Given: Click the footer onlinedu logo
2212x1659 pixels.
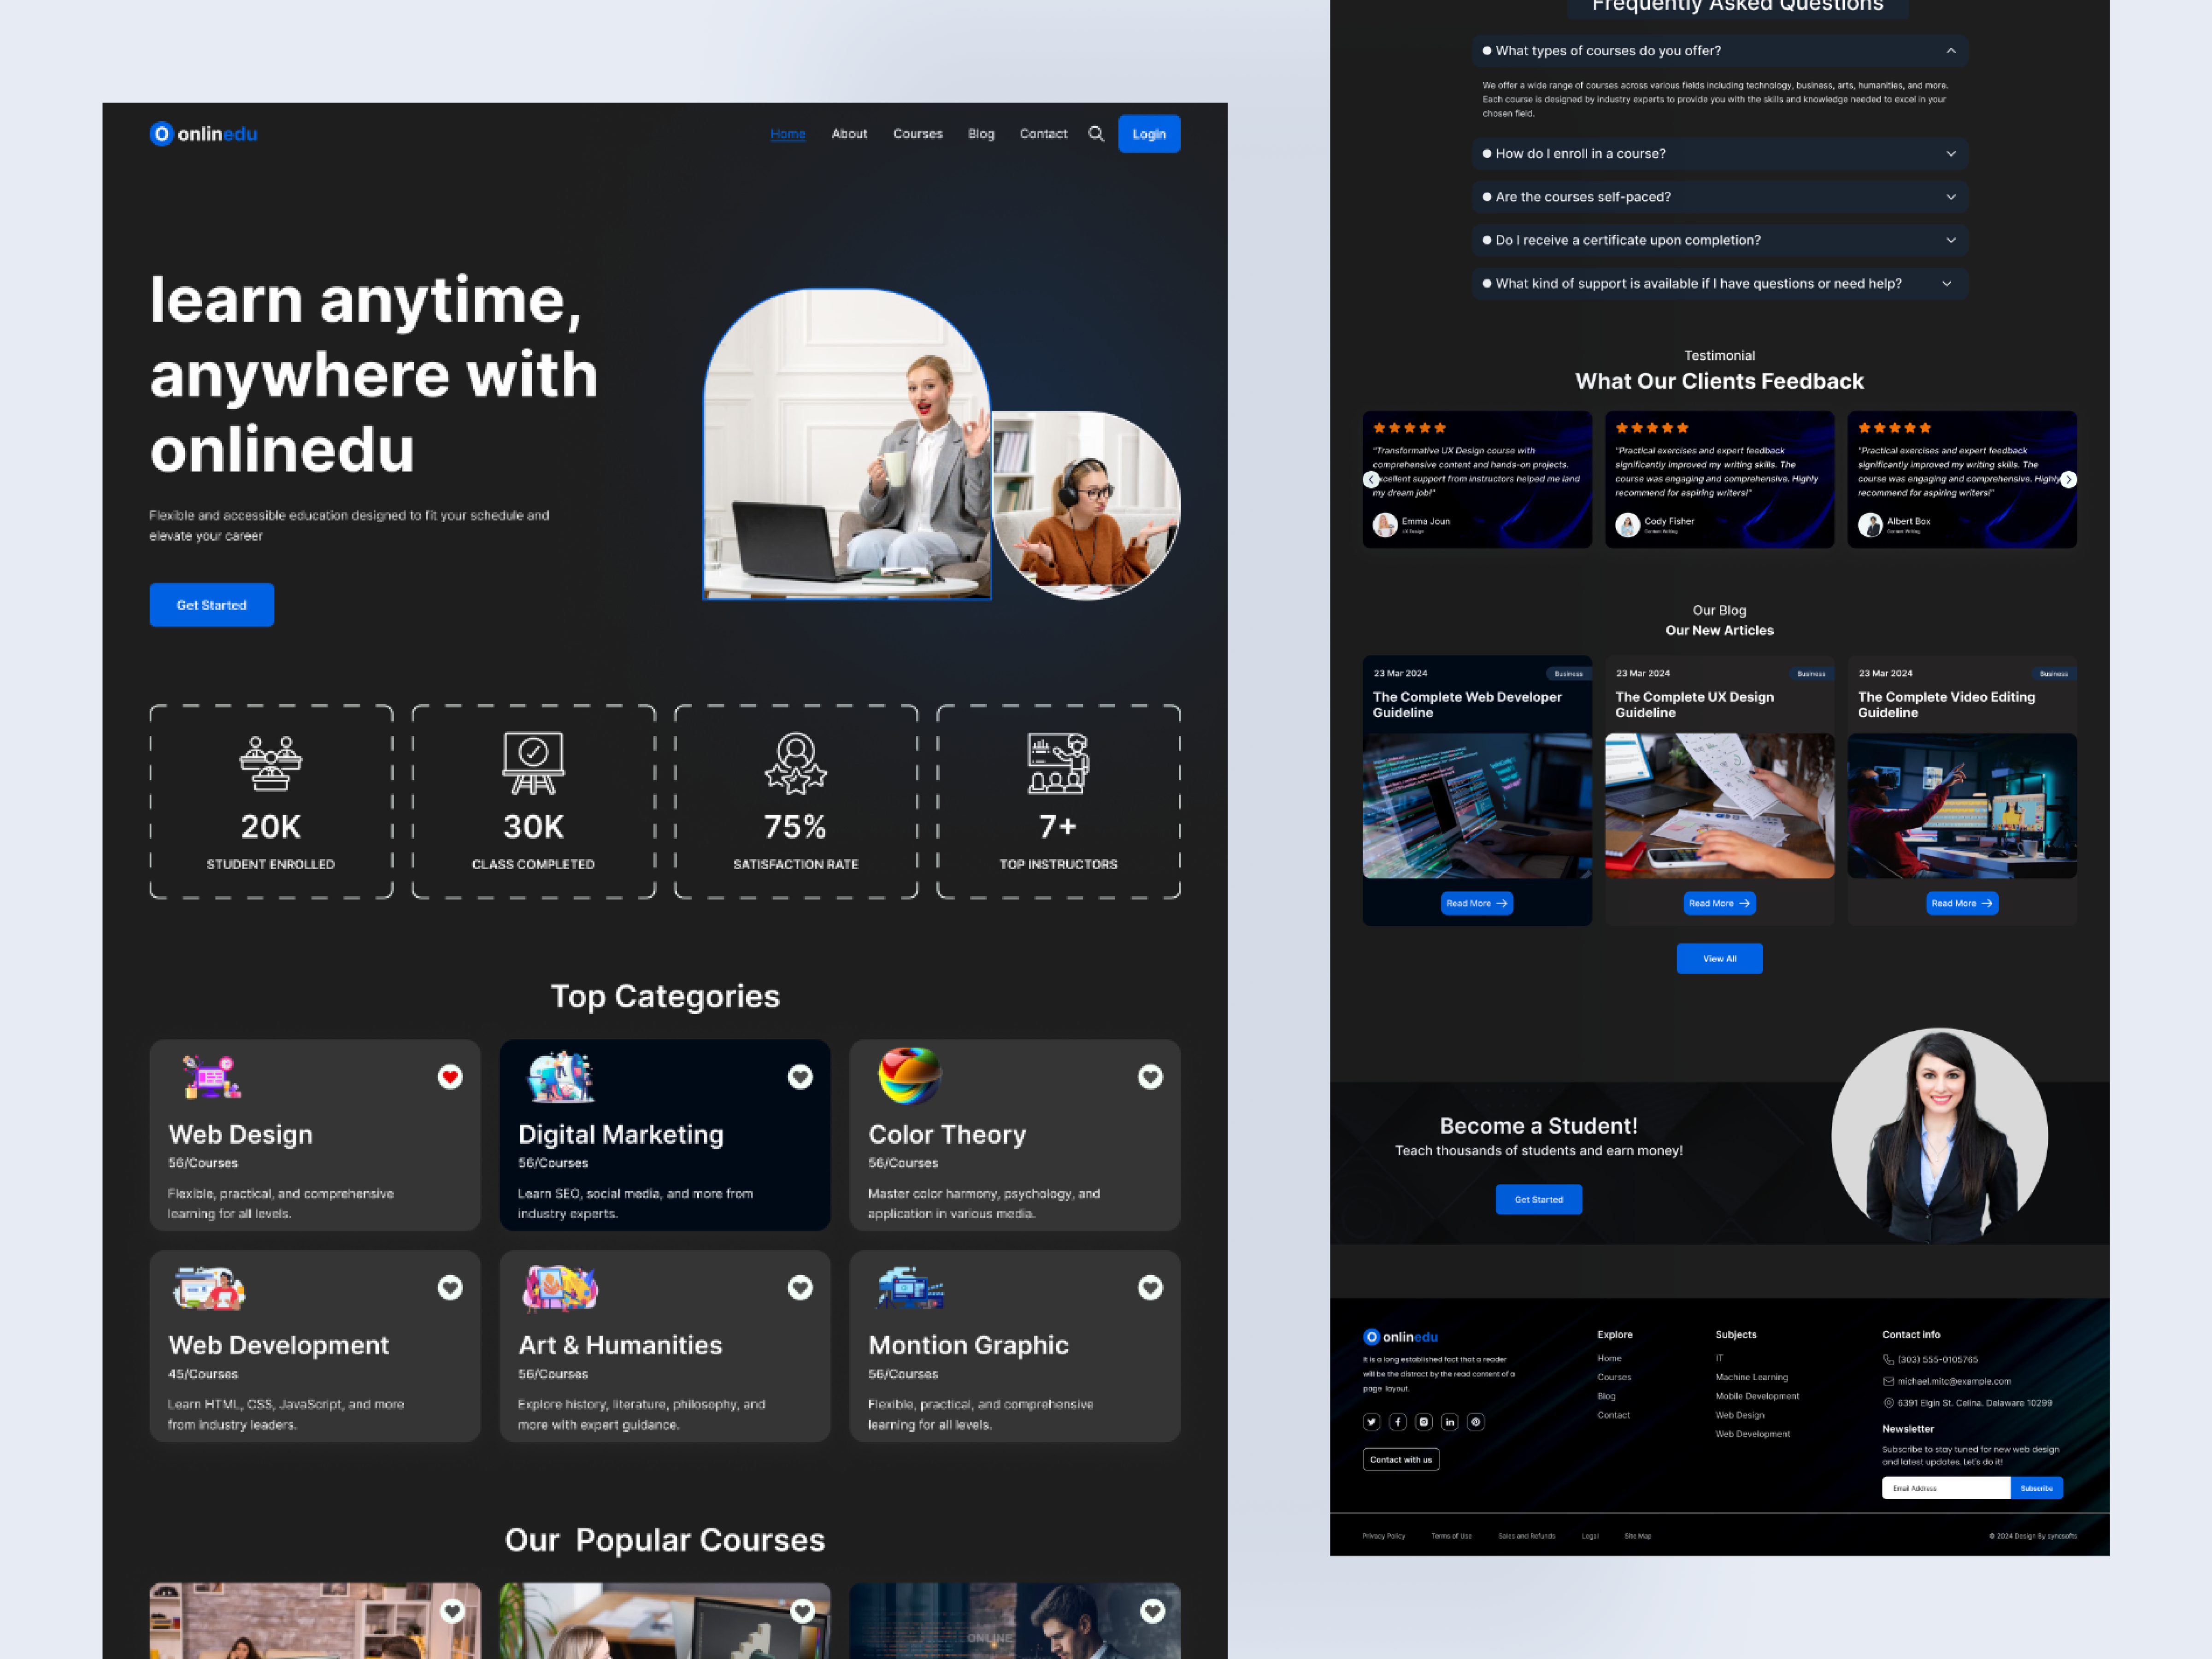Looking at the screenshot, I should (1400, 1337).
